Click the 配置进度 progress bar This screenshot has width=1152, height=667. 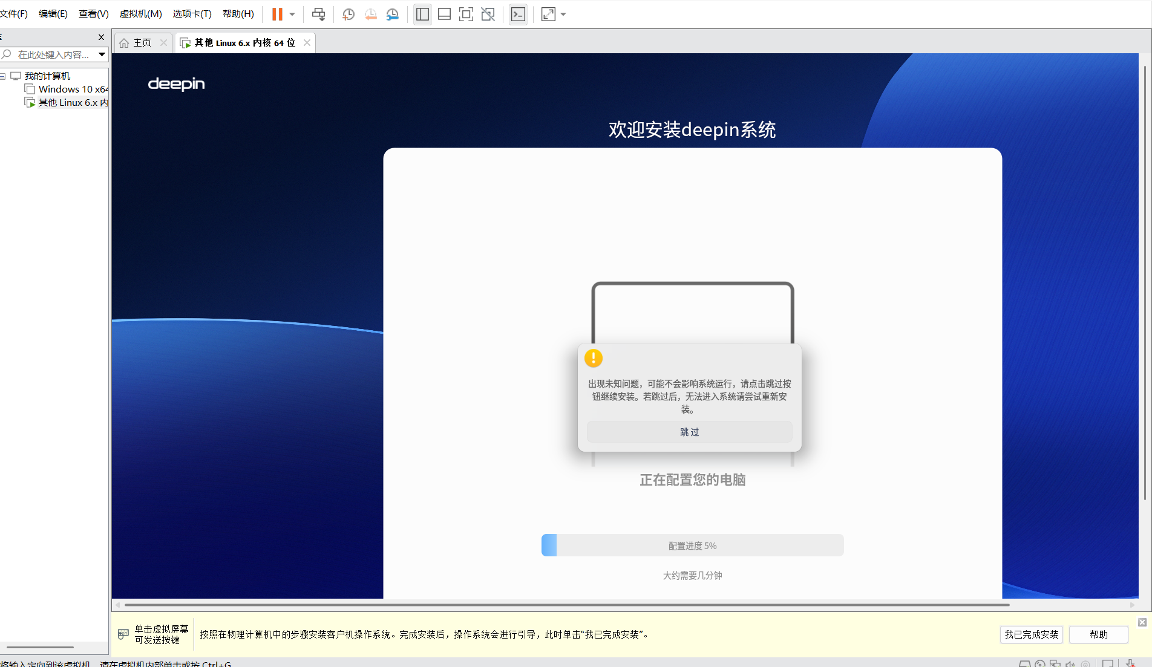(x=693, y=545)
